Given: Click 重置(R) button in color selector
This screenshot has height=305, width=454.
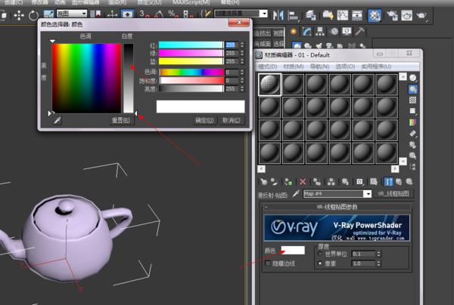Looking at the screenshot, I should (121, 120).
